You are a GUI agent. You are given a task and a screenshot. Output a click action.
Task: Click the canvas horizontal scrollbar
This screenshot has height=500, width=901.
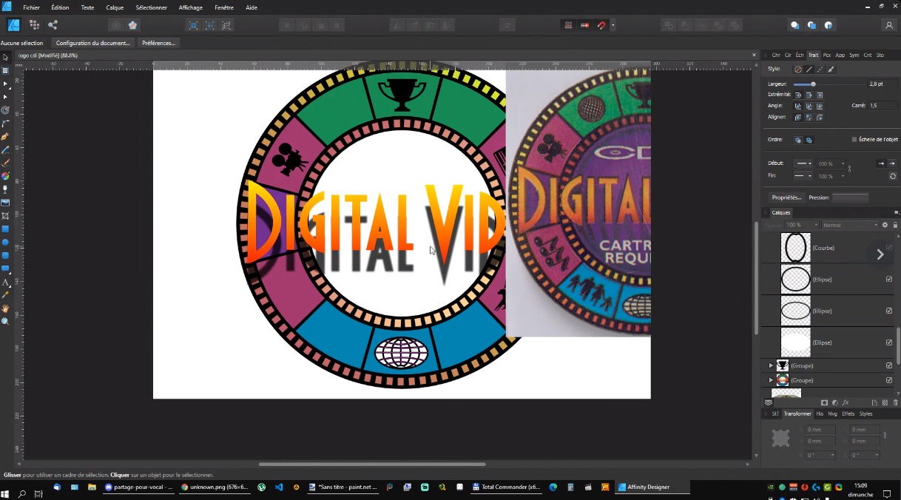click(x=372, y=464)
